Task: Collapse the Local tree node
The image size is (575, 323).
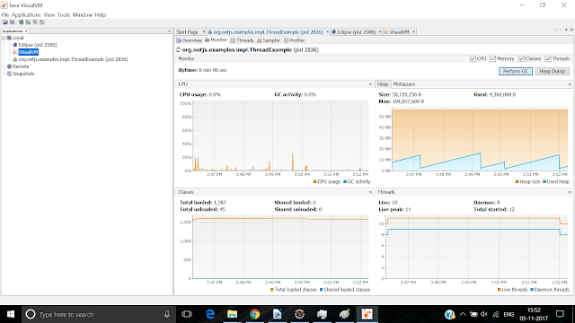Action: coord(4,38)
